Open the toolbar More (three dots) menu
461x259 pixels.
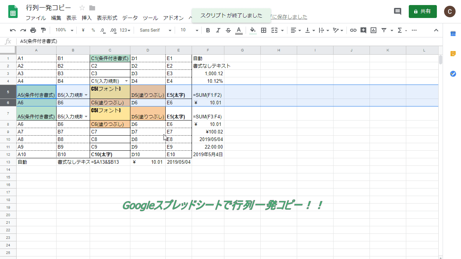click(x=414, y=30)
